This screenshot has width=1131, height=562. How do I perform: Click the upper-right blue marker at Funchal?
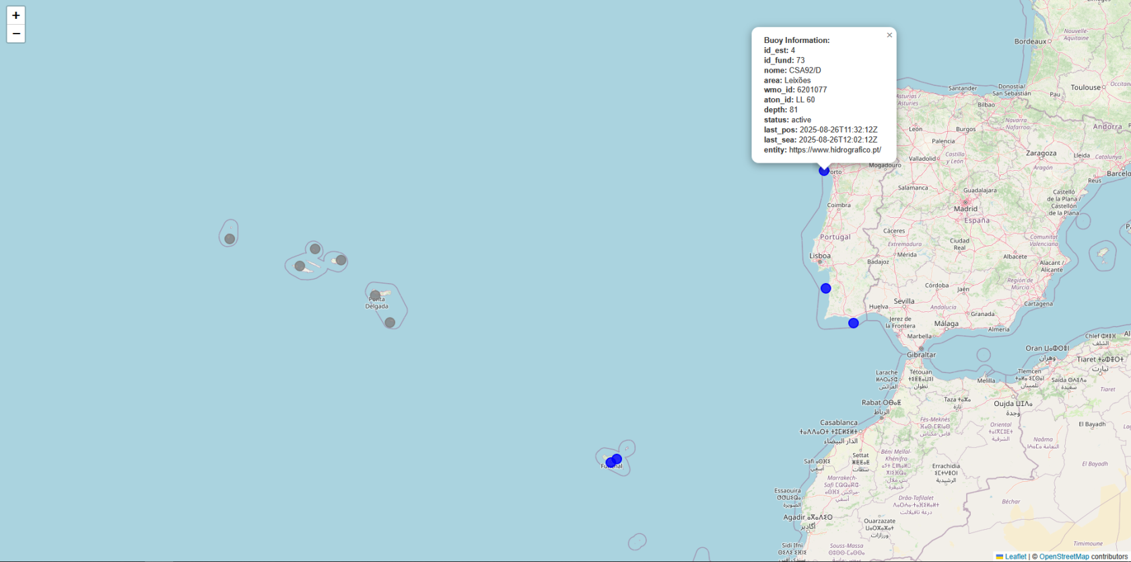point(617,458)
